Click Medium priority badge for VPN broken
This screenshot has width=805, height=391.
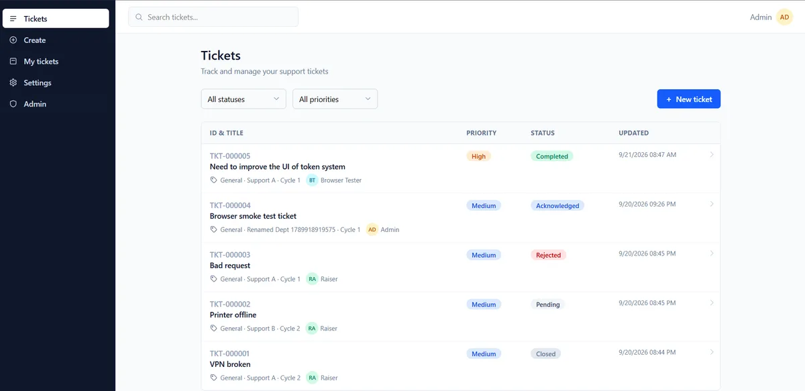click(x=484, y=354)
